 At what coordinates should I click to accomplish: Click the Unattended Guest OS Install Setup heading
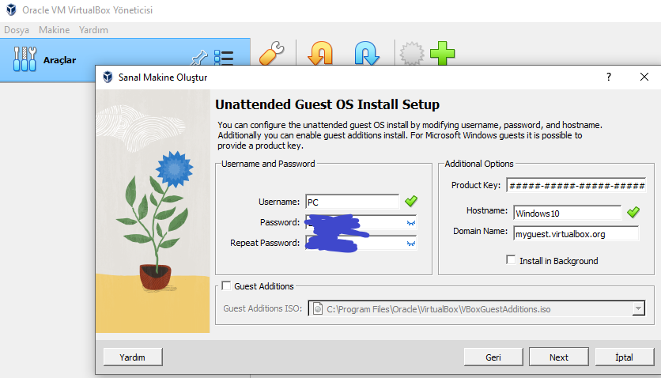click(327, 104)
